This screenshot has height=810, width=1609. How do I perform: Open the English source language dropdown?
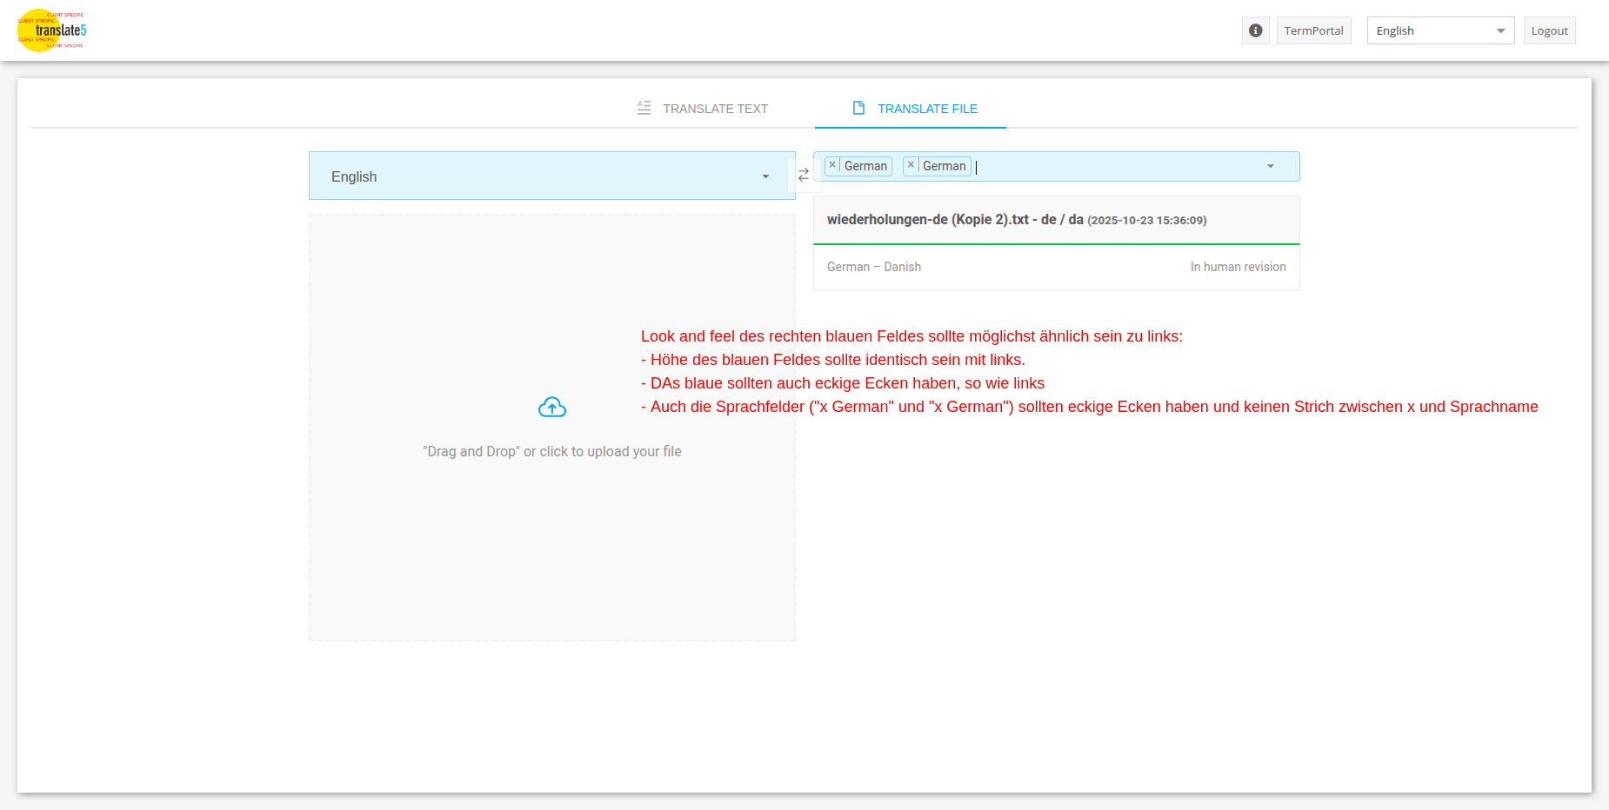pyautogui.click(x=551, y=176)
